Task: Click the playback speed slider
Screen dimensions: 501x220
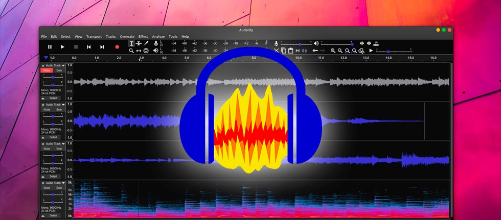Action: coord(394,51)
